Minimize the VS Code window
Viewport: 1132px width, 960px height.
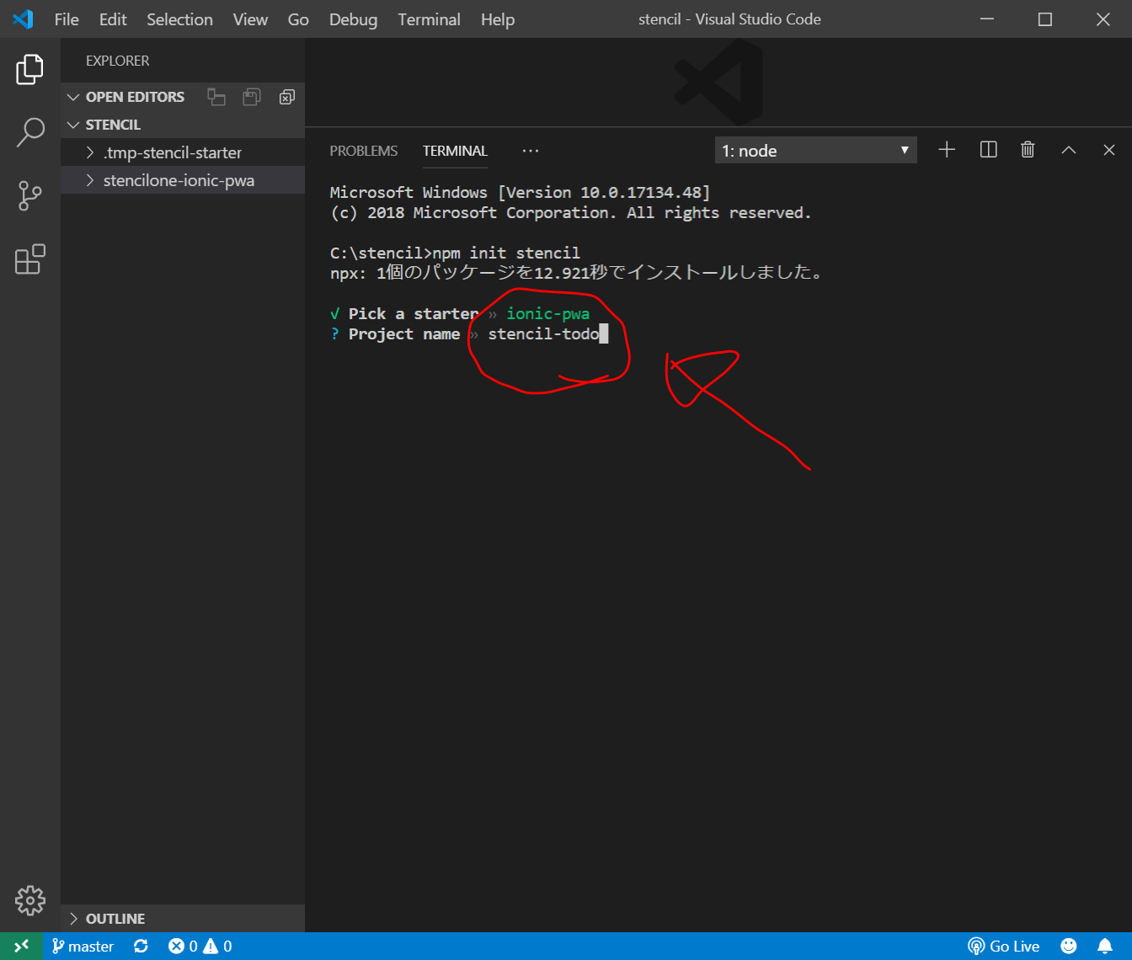pos(987,19)
